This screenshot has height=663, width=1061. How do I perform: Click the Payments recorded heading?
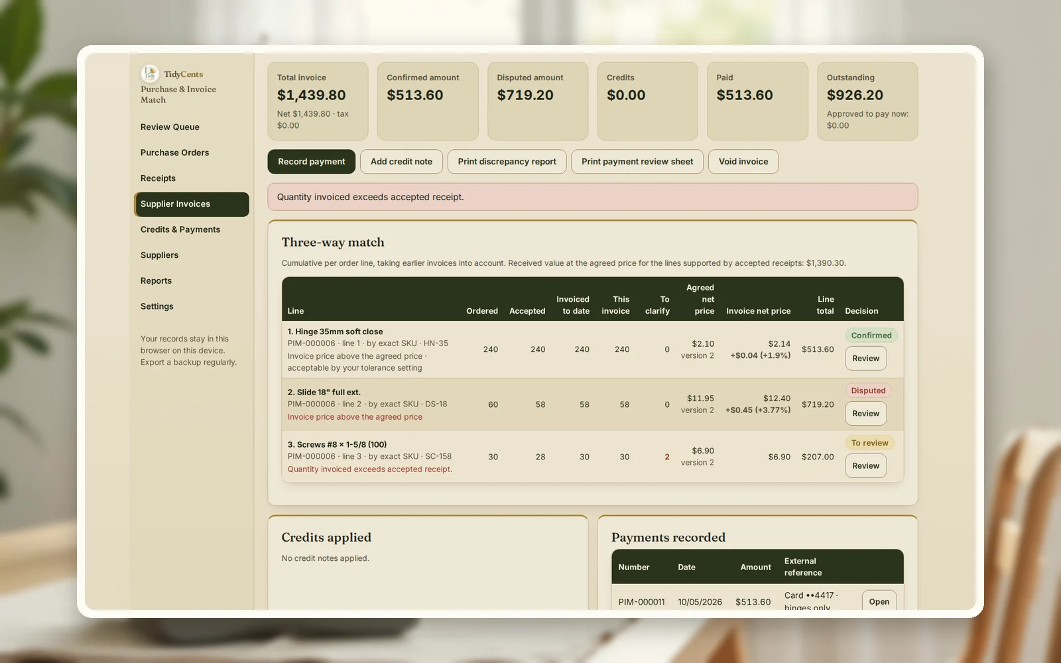click(x=668, y=538)
